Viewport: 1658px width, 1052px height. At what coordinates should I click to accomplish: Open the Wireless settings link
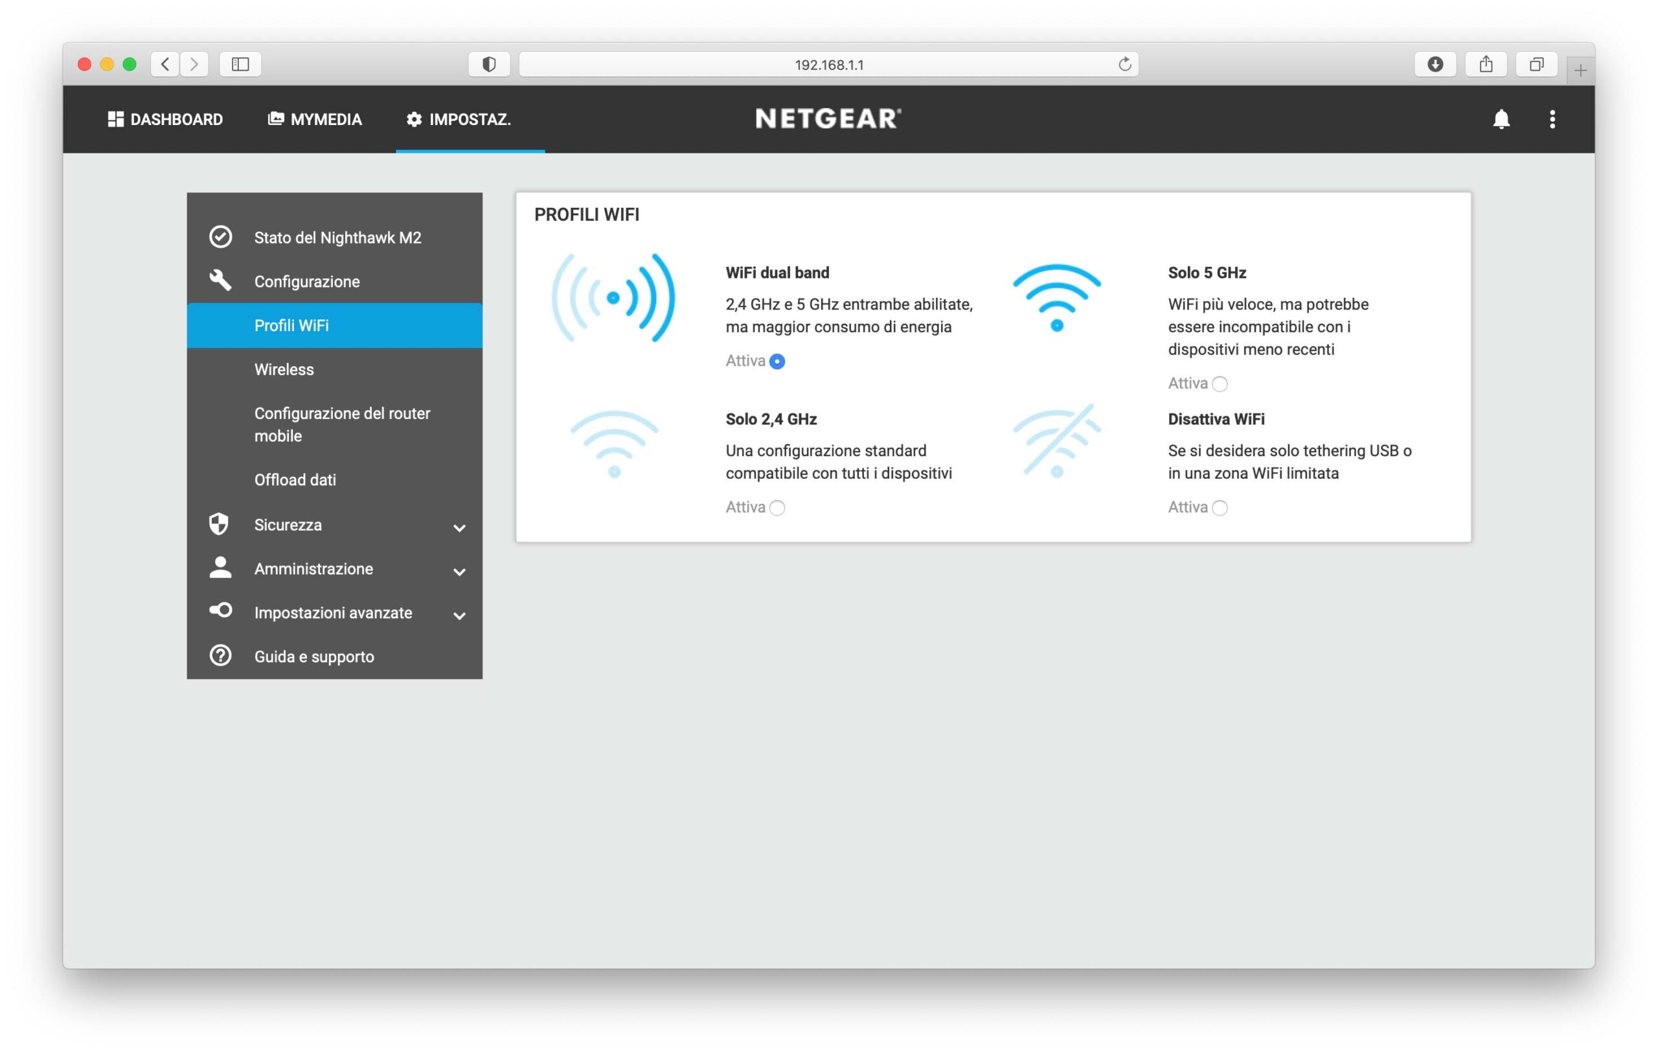[x=284, y=370]
